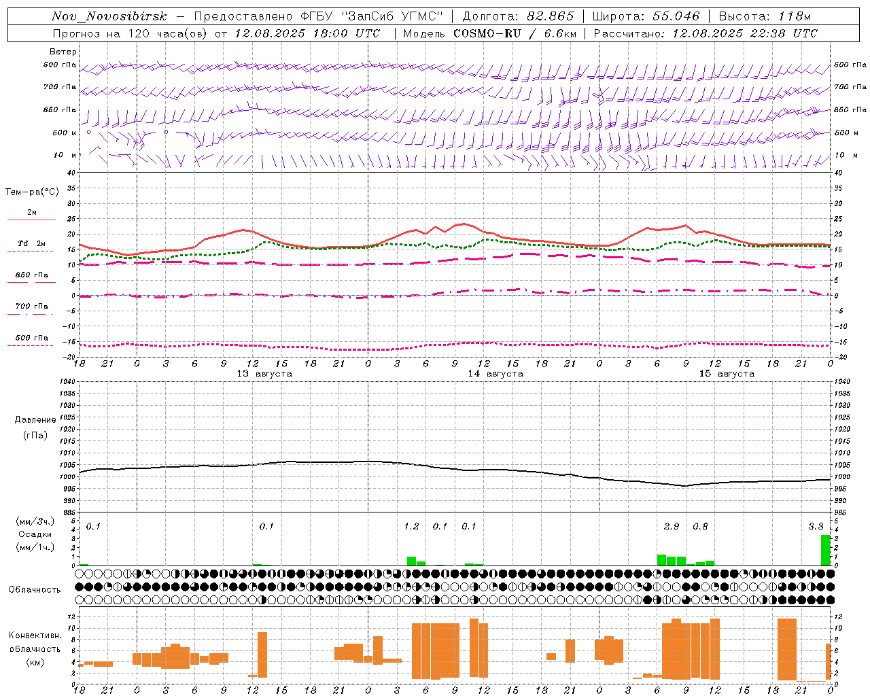Click the 'Ветер' wind section label
Image resolution: width=870 pixels, height=696 pixels.
pyautogui.click(x=63, y=52)
